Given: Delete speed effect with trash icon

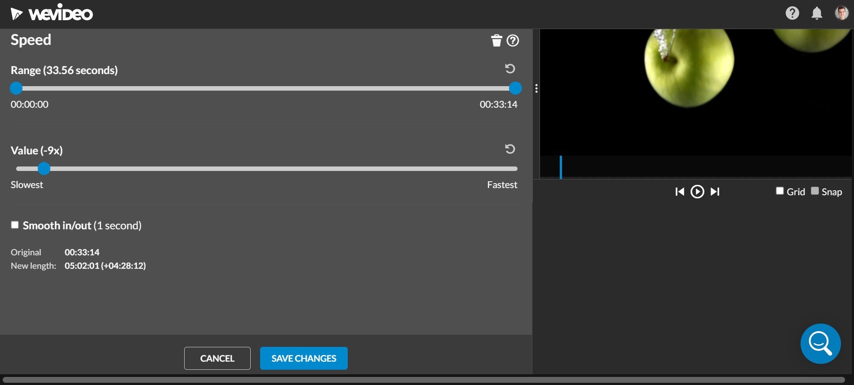Looking at the screenshot, I should (496, 41).
